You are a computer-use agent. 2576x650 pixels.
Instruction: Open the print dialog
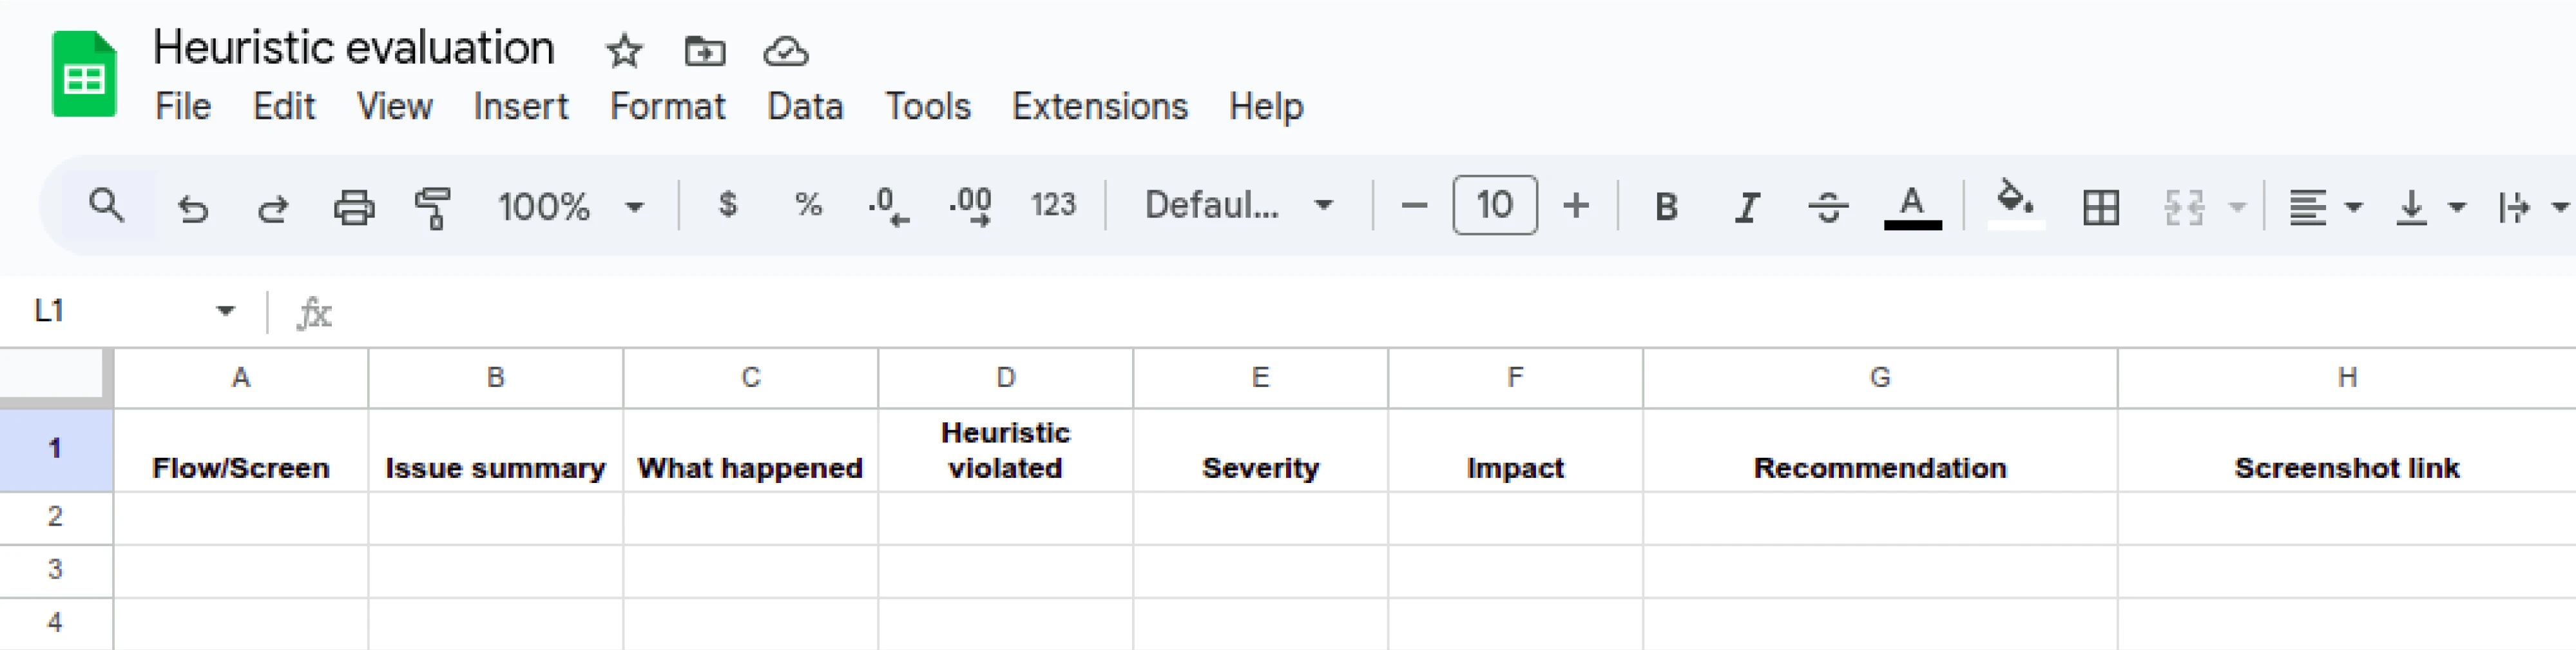pyautogui.click(x=353, y=206)
